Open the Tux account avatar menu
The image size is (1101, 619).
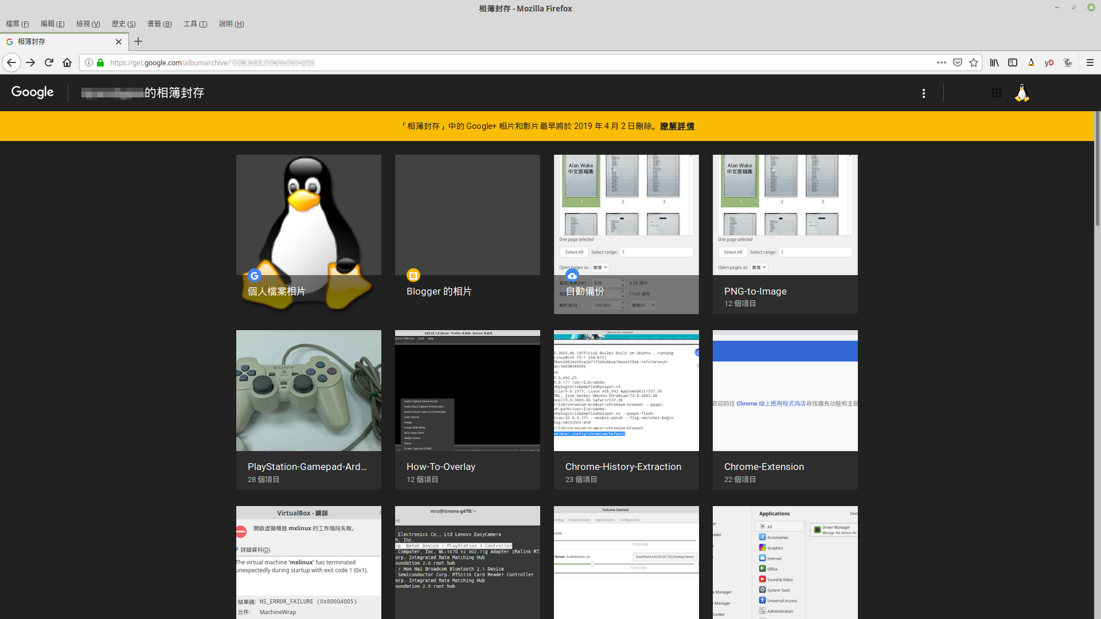point(1022,93)
